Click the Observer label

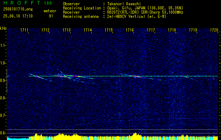click(x=71, y=4)
